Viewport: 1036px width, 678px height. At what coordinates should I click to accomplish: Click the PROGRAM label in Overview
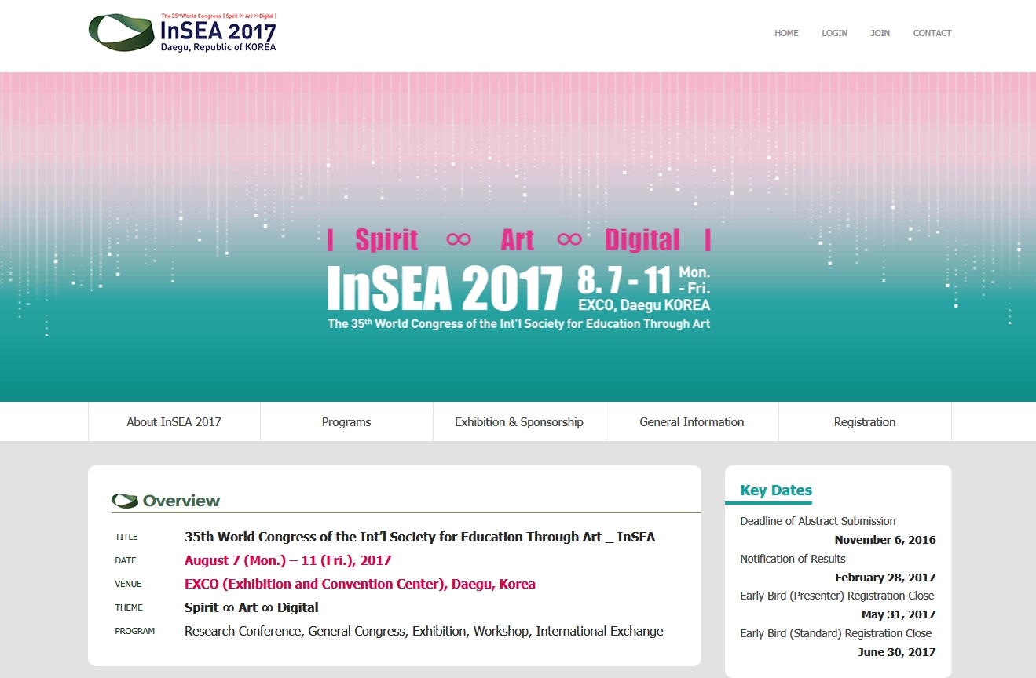pos(135,631)
